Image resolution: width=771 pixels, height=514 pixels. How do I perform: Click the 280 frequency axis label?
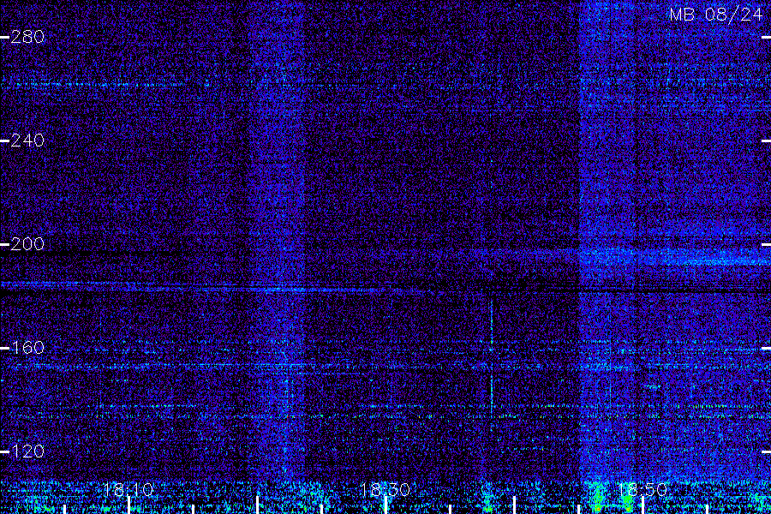pyautogui.click(x=27, y=37)
